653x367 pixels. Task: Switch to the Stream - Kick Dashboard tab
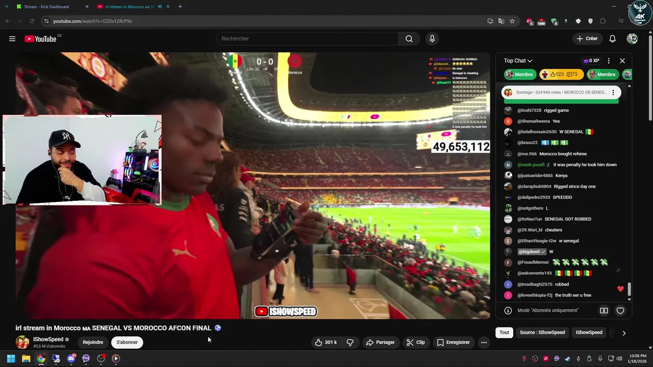[51, 7]
